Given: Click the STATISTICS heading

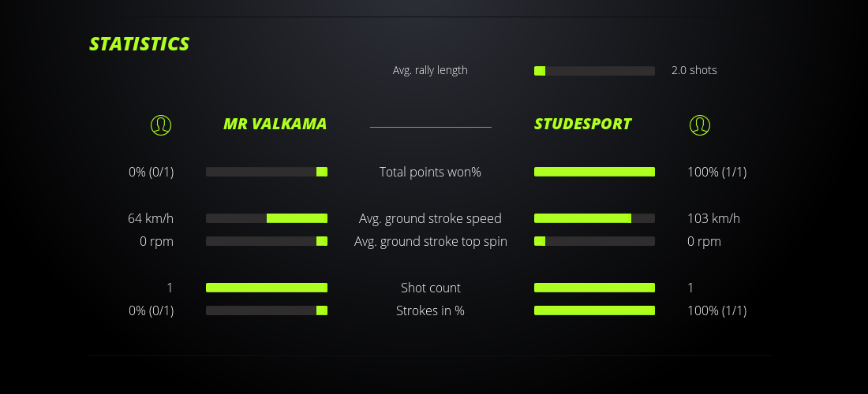Looking at the screenshot, I should pos(140,44).
